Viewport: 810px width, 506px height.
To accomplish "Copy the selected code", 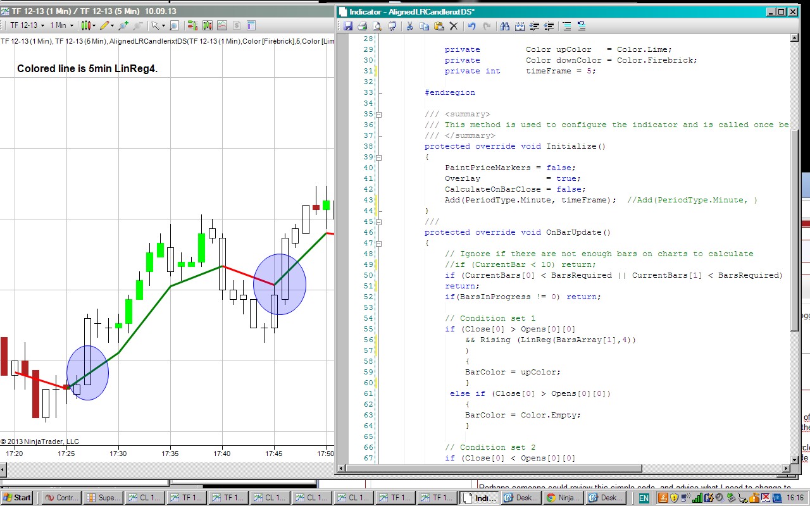I will [424, 26].
